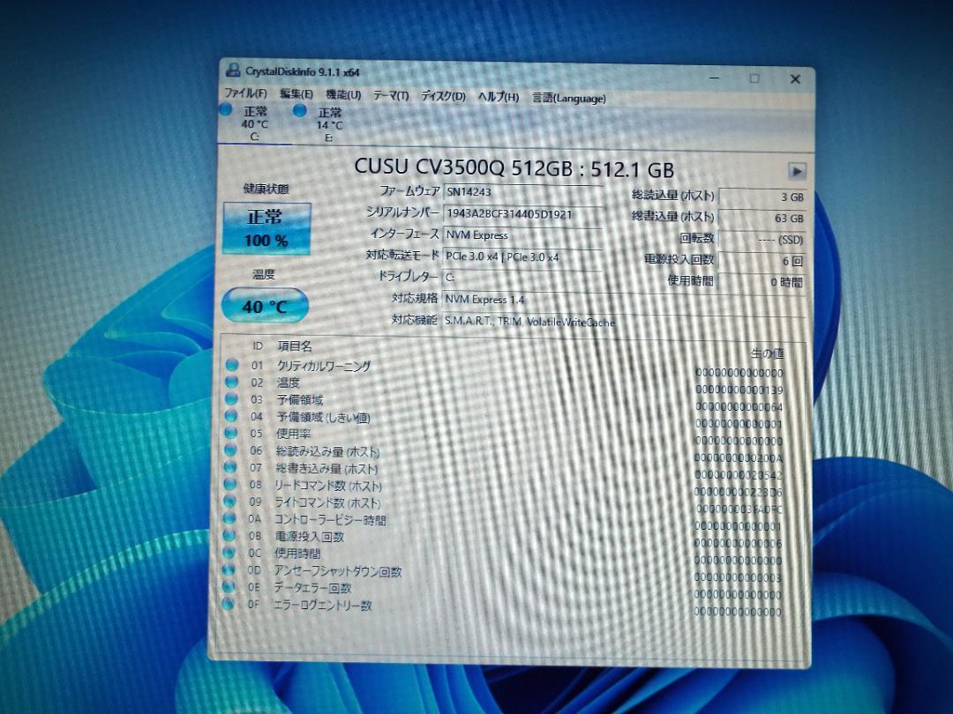Click the 生の値 column header
The image size is (953, 714).
tap(767, 353)
